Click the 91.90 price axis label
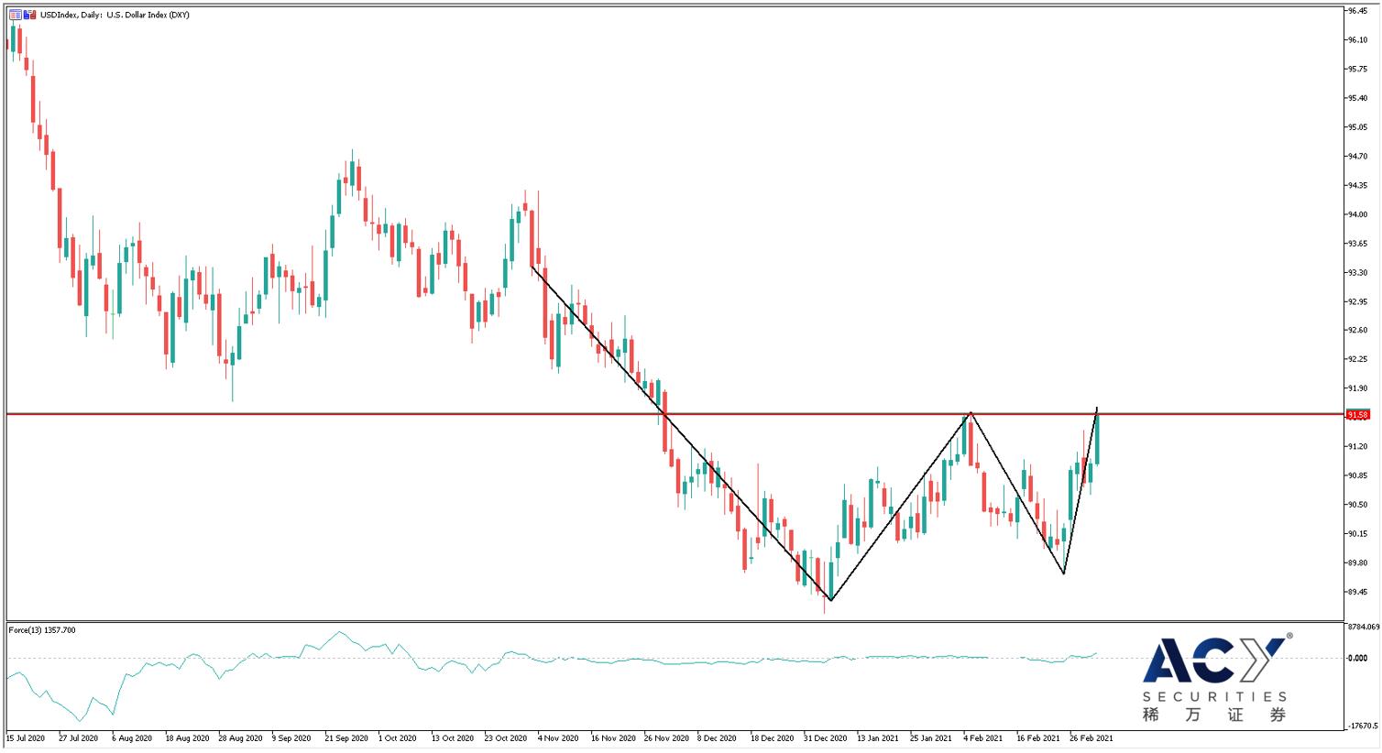This screenshot has height=753, width=1382. [1358, 388]
